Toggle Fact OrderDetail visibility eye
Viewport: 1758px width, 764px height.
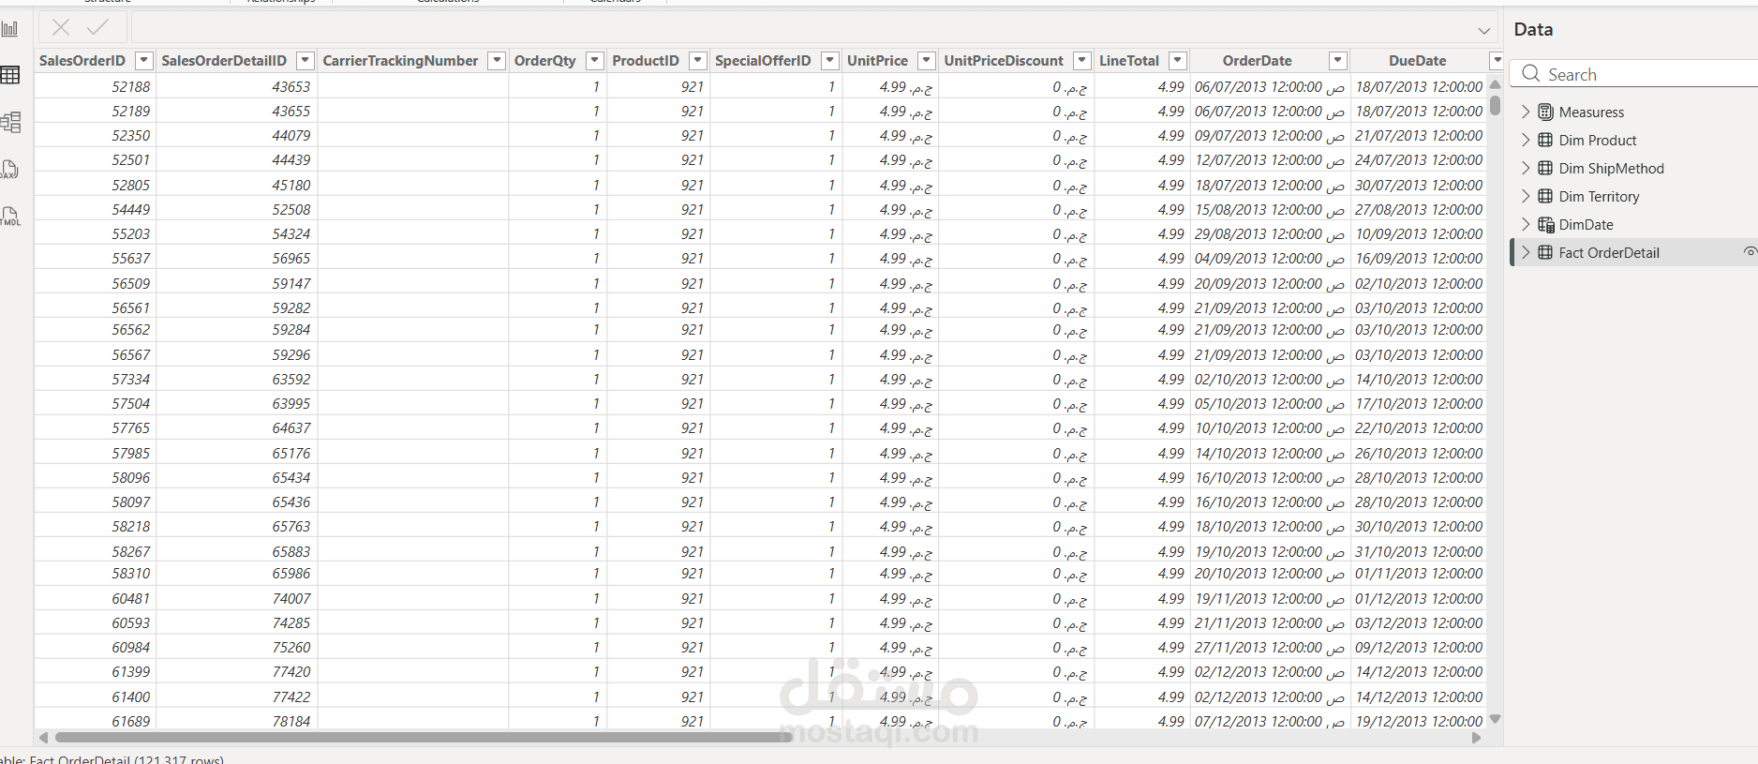click(1750, 252)
